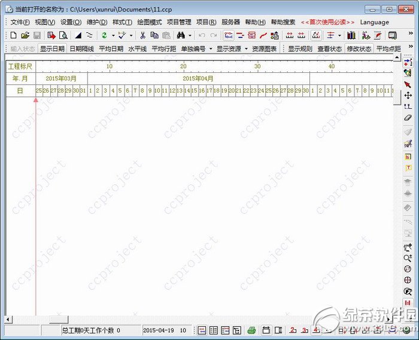Image resolution: width=419 pixels, height=340 pixels.
Task: Select the eraser tool in right toolbar
Action: [408, 118]
